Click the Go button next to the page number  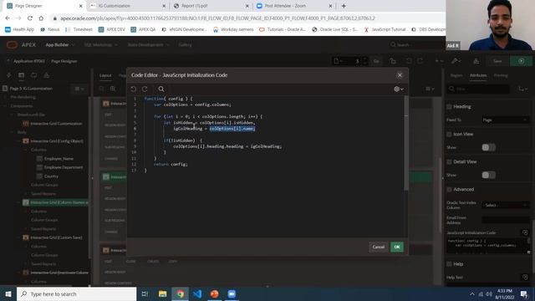coord(376,61)
